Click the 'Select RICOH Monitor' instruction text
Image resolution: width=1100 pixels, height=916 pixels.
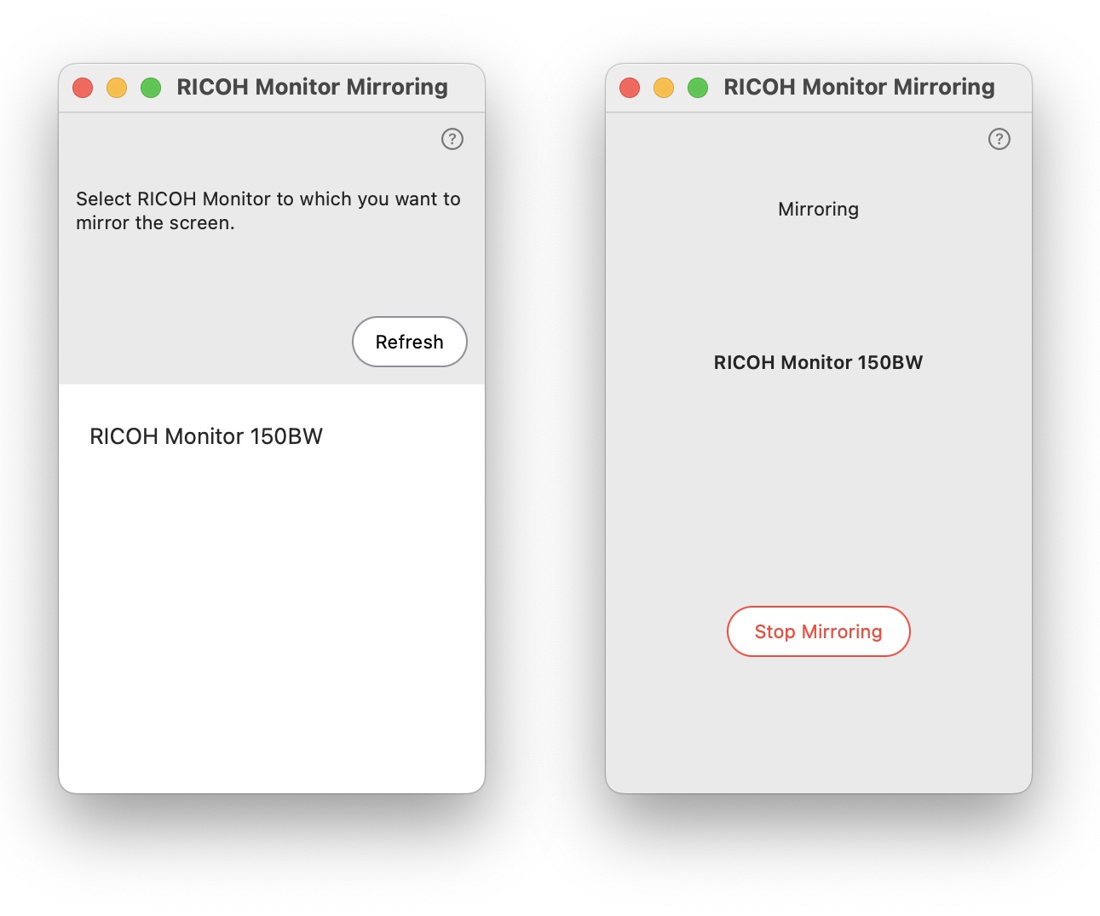(268, 210)
